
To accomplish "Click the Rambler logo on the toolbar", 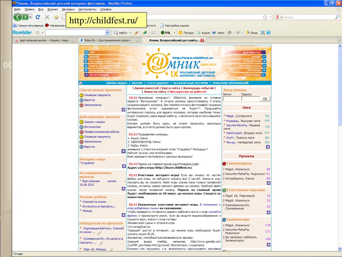I will pyautogui.click(x=22, y=32).
